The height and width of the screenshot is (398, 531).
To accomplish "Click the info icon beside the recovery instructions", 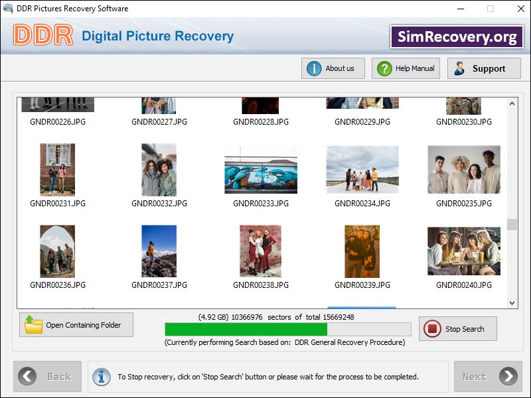I will [x=102, y=376].
